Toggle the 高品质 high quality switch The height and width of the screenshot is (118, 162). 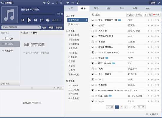pyautogui.click(x=57, y=20)
